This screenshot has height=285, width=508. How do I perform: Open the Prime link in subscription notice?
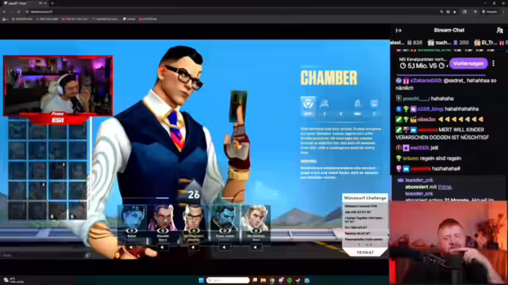(x=444, y=187)
